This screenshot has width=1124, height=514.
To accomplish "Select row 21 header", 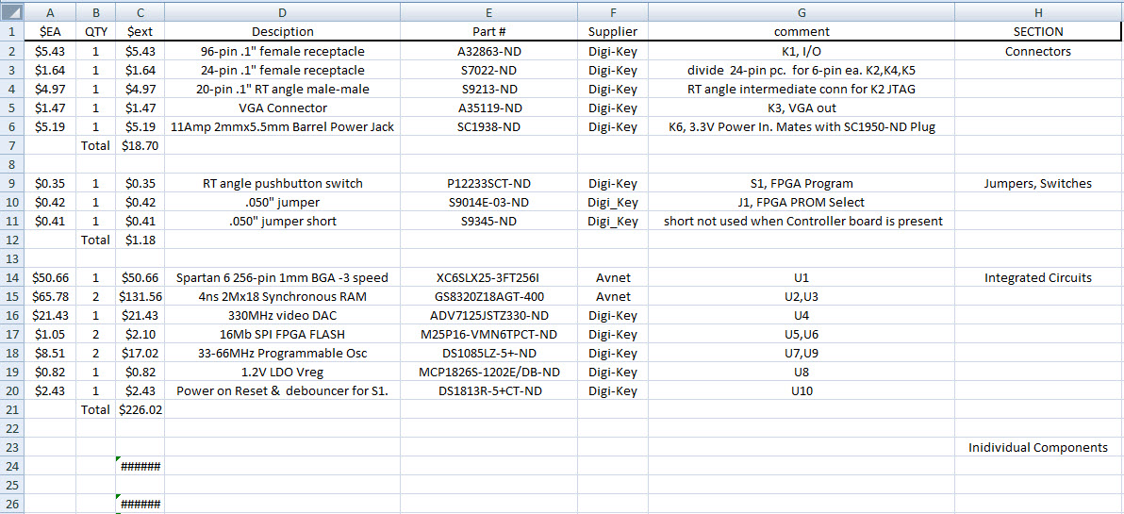I will [x=11, y=409].
